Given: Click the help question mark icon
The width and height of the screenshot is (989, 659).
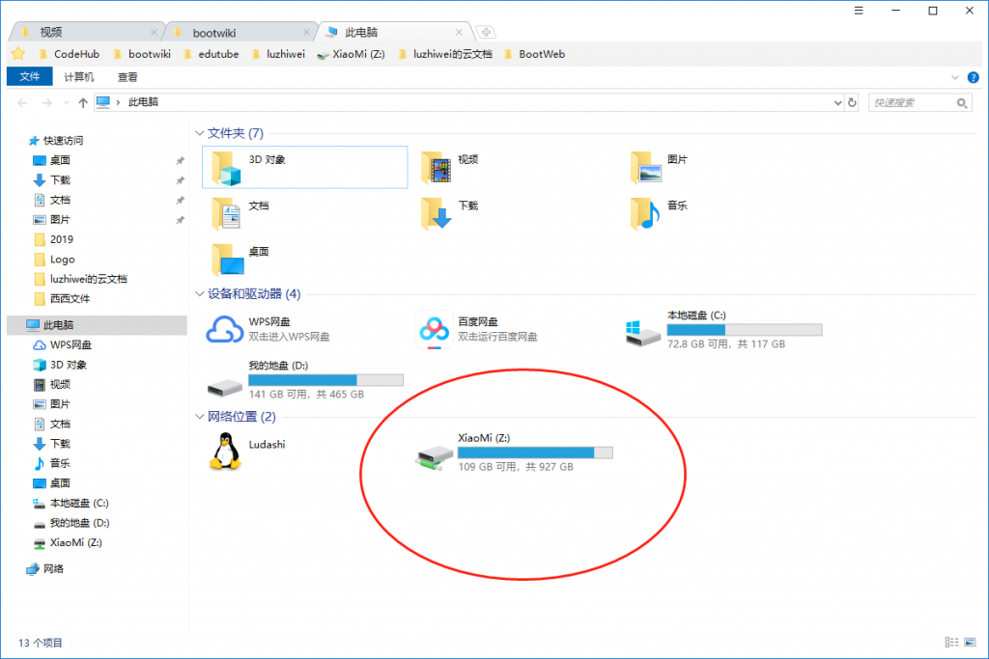Looking at the screenshot, I should coord(974,77).
